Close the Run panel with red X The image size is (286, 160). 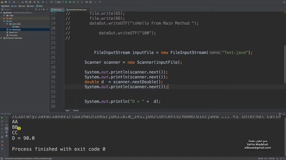point(2,145)
